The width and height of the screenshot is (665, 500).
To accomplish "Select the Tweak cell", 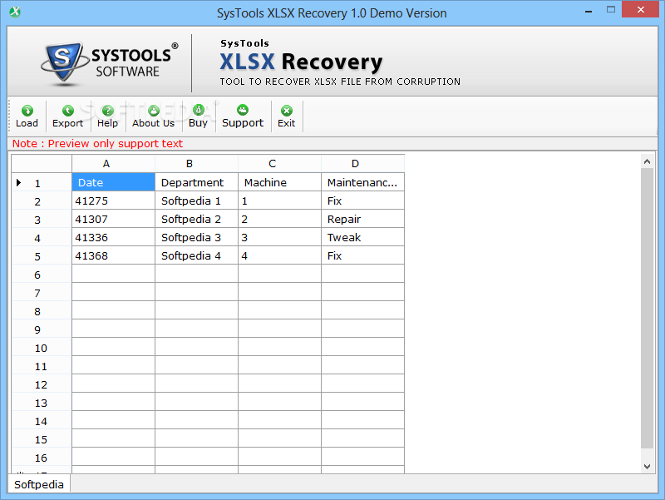I will tap(362, 237).
